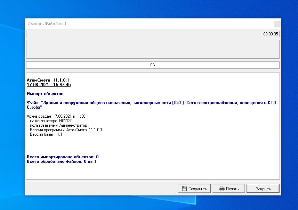Viewport: 298px width, 210px height.
Task: Click the elapsed time field 00:00:35
Action: [271, 34]
